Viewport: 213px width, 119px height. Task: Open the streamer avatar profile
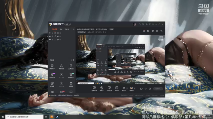coord(134,24)
